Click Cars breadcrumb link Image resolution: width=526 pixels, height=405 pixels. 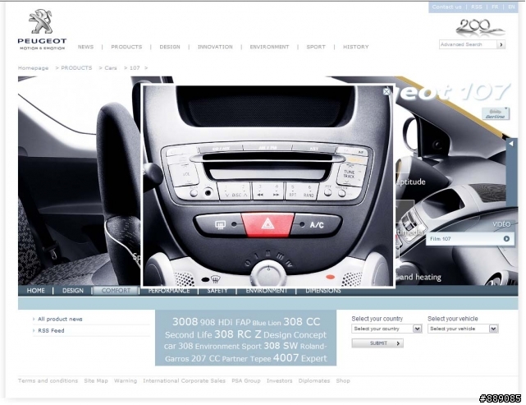click(x=111, y=68)
